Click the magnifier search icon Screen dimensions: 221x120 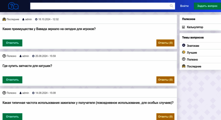tap(172, 6)
